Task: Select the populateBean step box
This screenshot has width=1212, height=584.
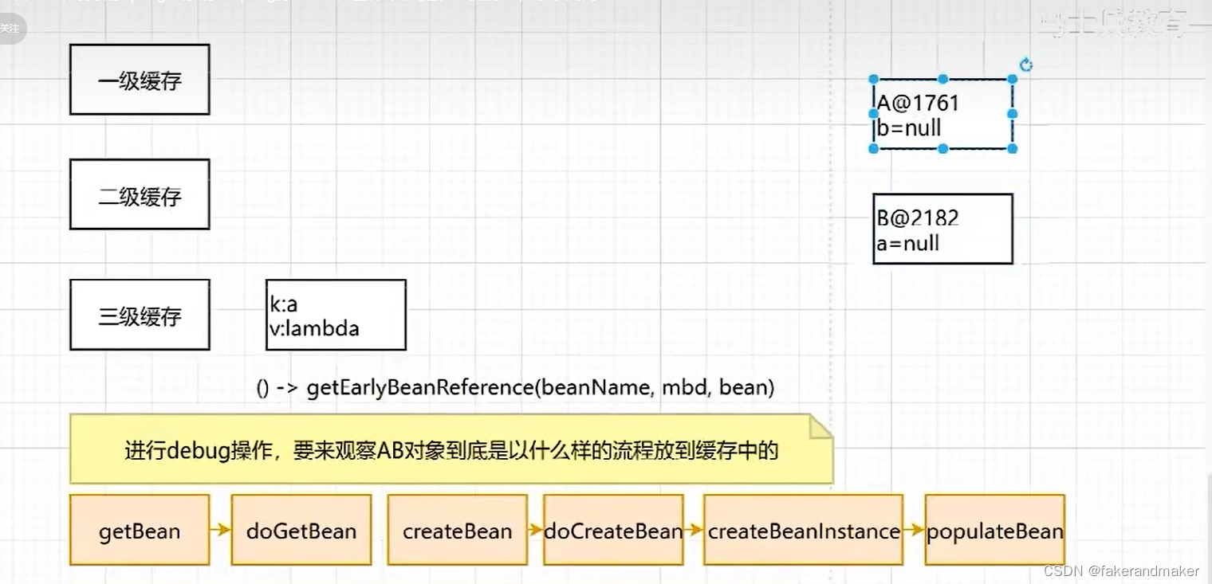Action: pos(995,530)
